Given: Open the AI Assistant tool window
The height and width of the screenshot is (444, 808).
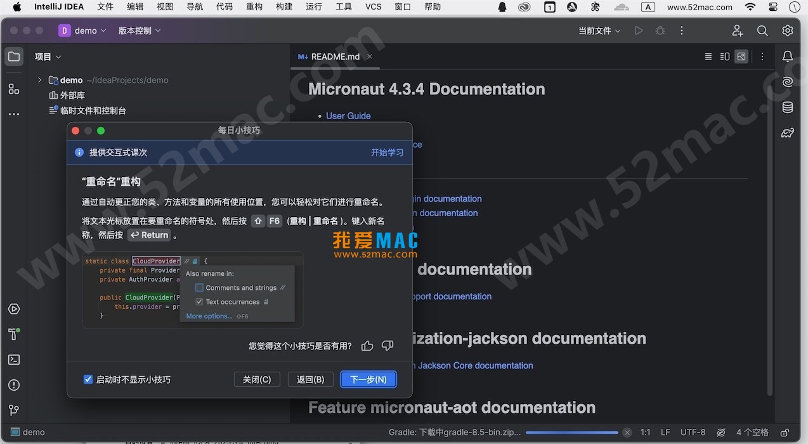Looking at the screenshot, I should pyautogui.click(x=788, y=82).
